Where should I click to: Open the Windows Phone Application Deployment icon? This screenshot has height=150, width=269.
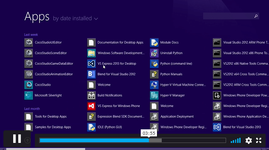tap(217, 116)
